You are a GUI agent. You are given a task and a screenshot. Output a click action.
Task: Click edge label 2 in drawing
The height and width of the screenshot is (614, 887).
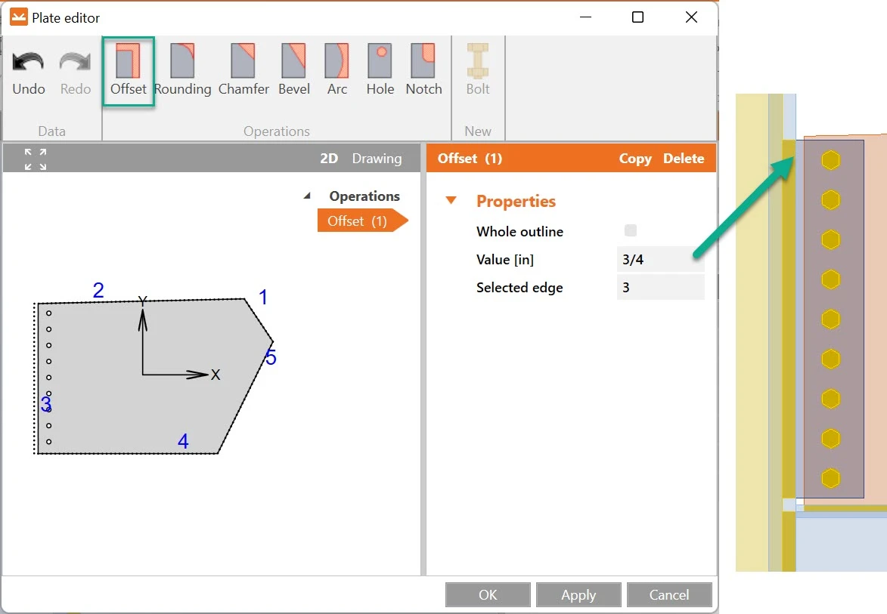[x=98, y=290]
